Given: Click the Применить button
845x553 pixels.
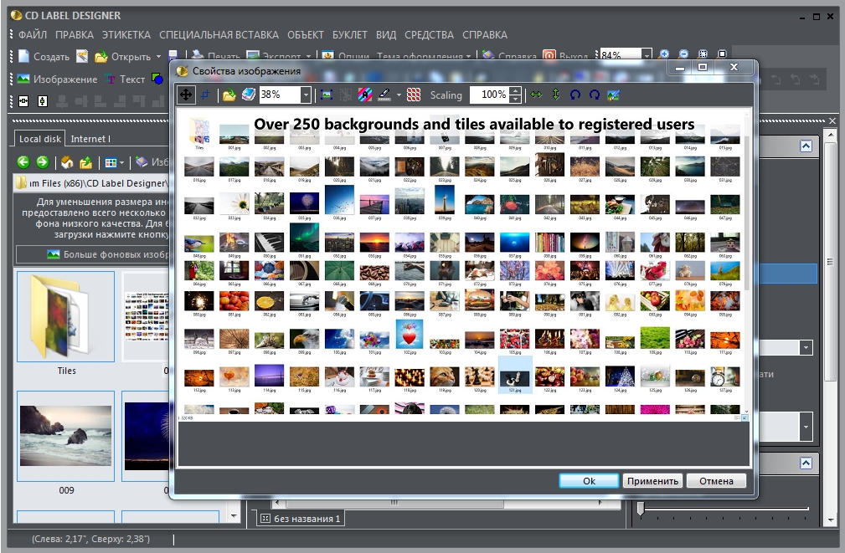Looking at the screenshot, I should point(652,481).
